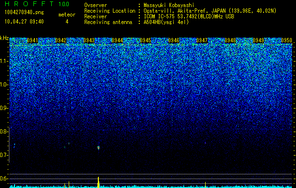Click the 0947 time marker

pyautogui.click(x=202, y=40)
